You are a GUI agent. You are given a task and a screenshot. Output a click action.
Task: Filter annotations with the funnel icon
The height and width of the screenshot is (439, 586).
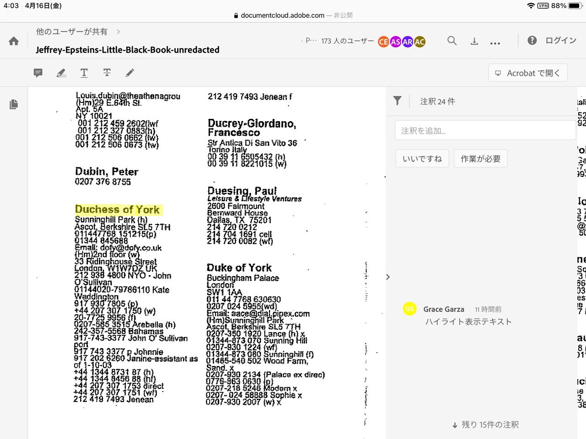click(397, 101)
